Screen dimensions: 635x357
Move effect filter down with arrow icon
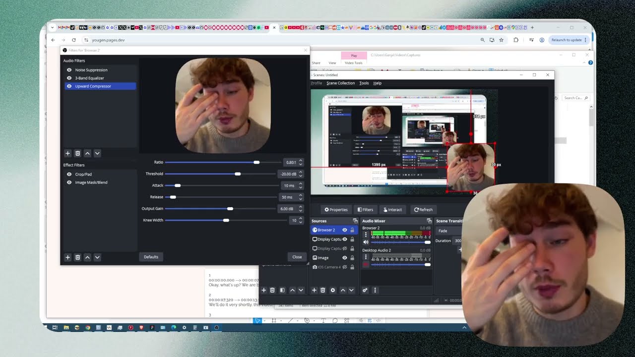click(97, 257)
